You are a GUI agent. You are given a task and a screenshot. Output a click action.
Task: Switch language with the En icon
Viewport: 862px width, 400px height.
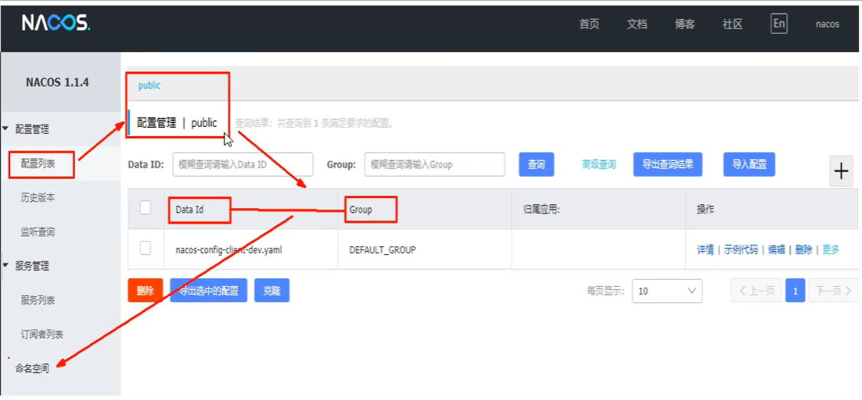coord(779,24)
